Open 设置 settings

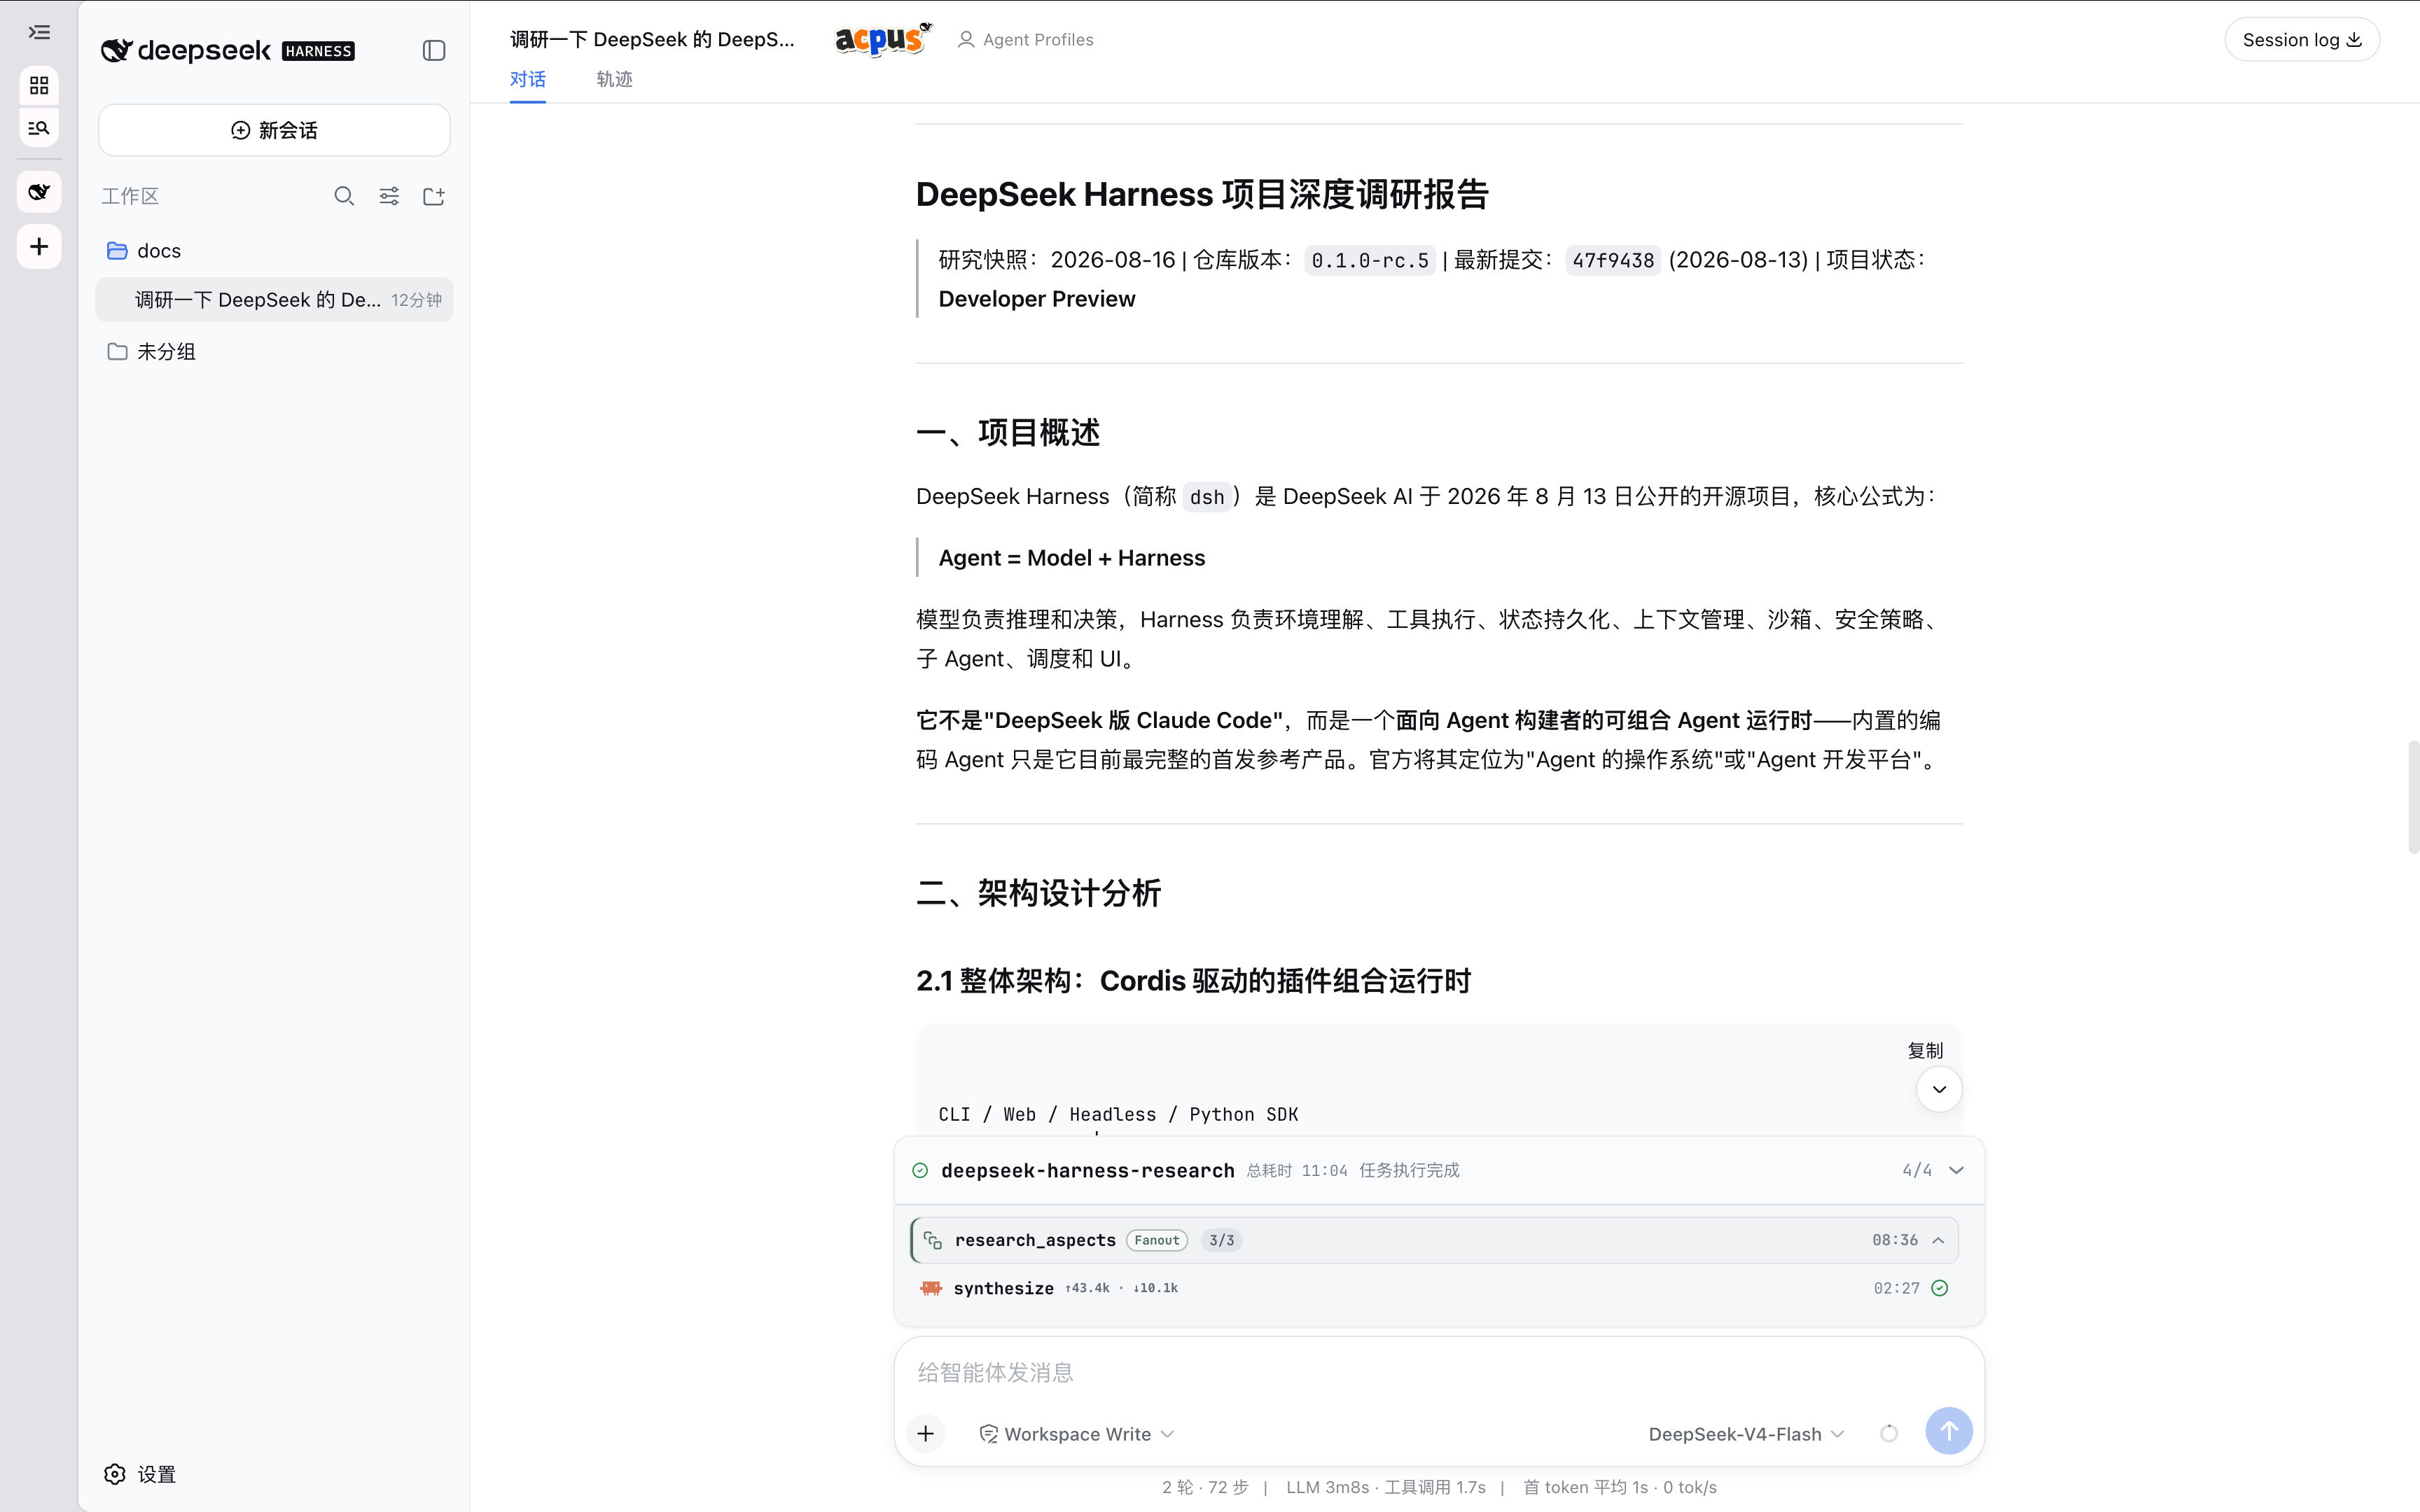click(140, 1474)
